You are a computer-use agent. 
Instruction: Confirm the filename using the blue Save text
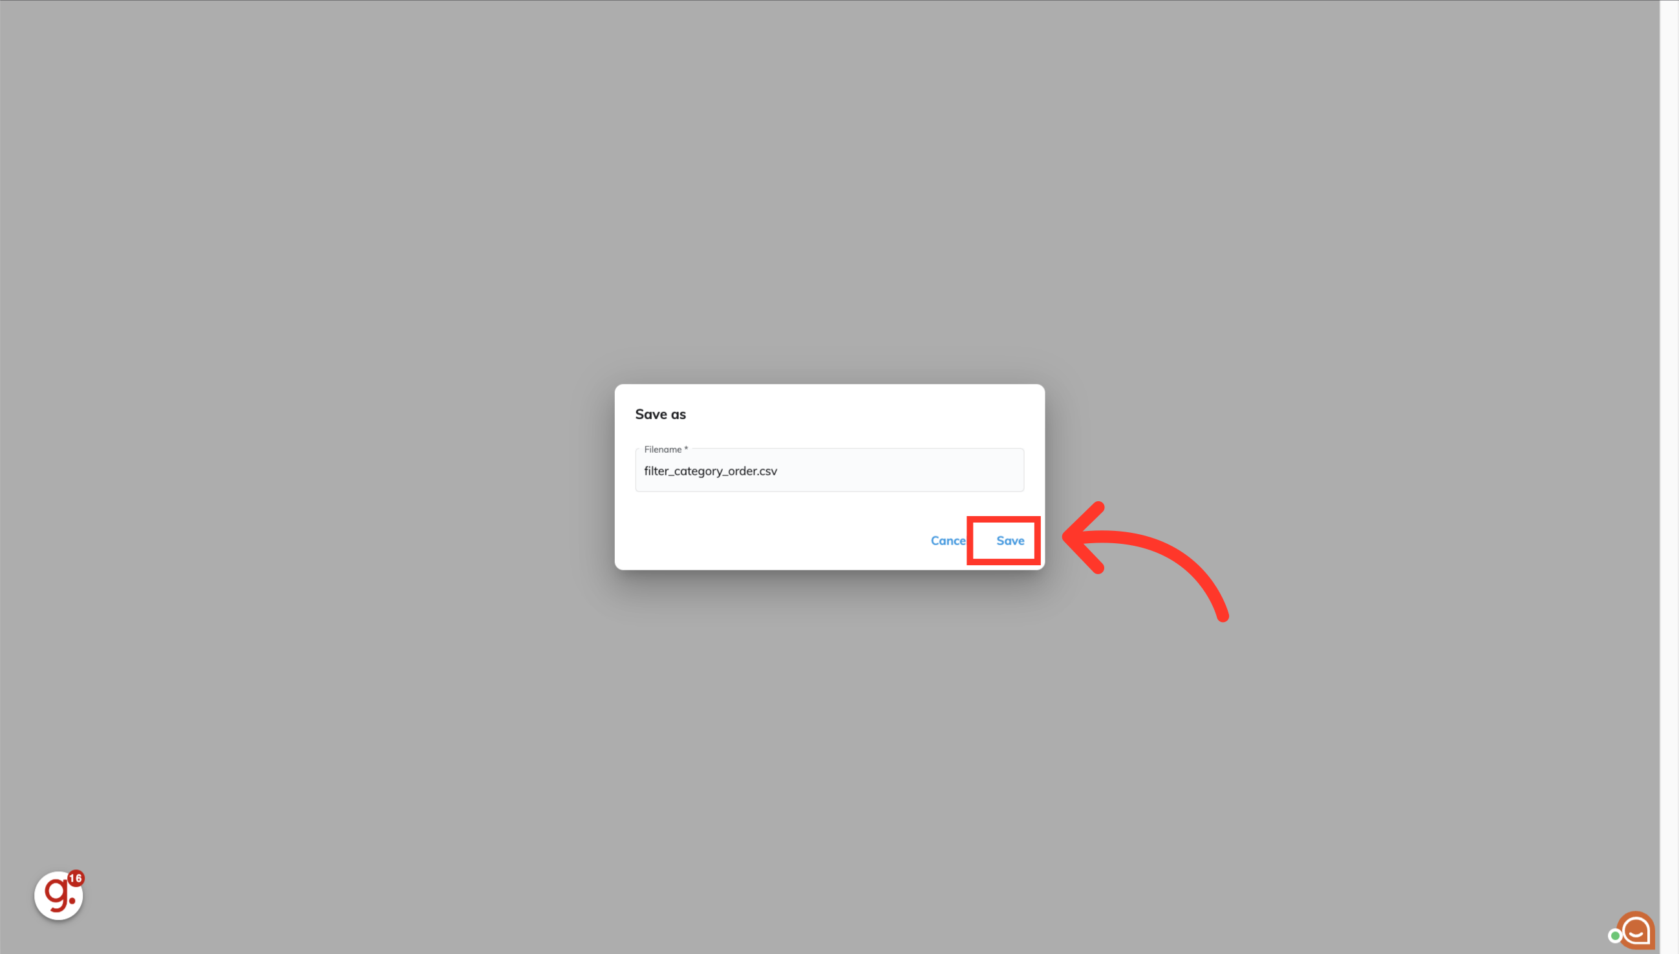point(1010,541)
